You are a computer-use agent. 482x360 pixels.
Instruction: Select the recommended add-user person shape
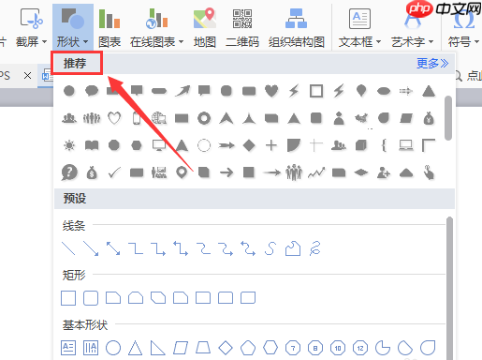coord(384,172)
